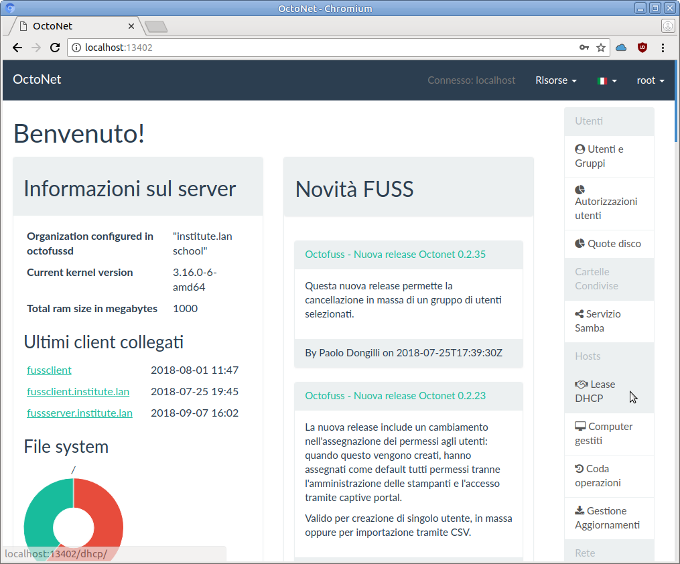
Task: Click the user profile icon above toolbar
Action: point(668,26)
